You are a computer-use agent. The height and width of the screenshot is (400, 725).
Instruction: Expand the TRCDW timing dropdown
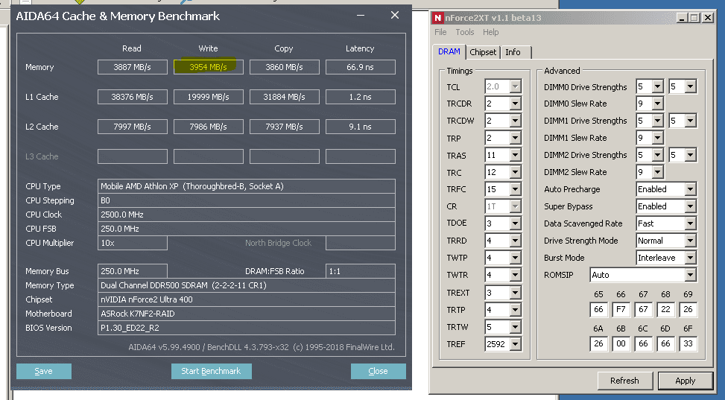click(515, 121)
